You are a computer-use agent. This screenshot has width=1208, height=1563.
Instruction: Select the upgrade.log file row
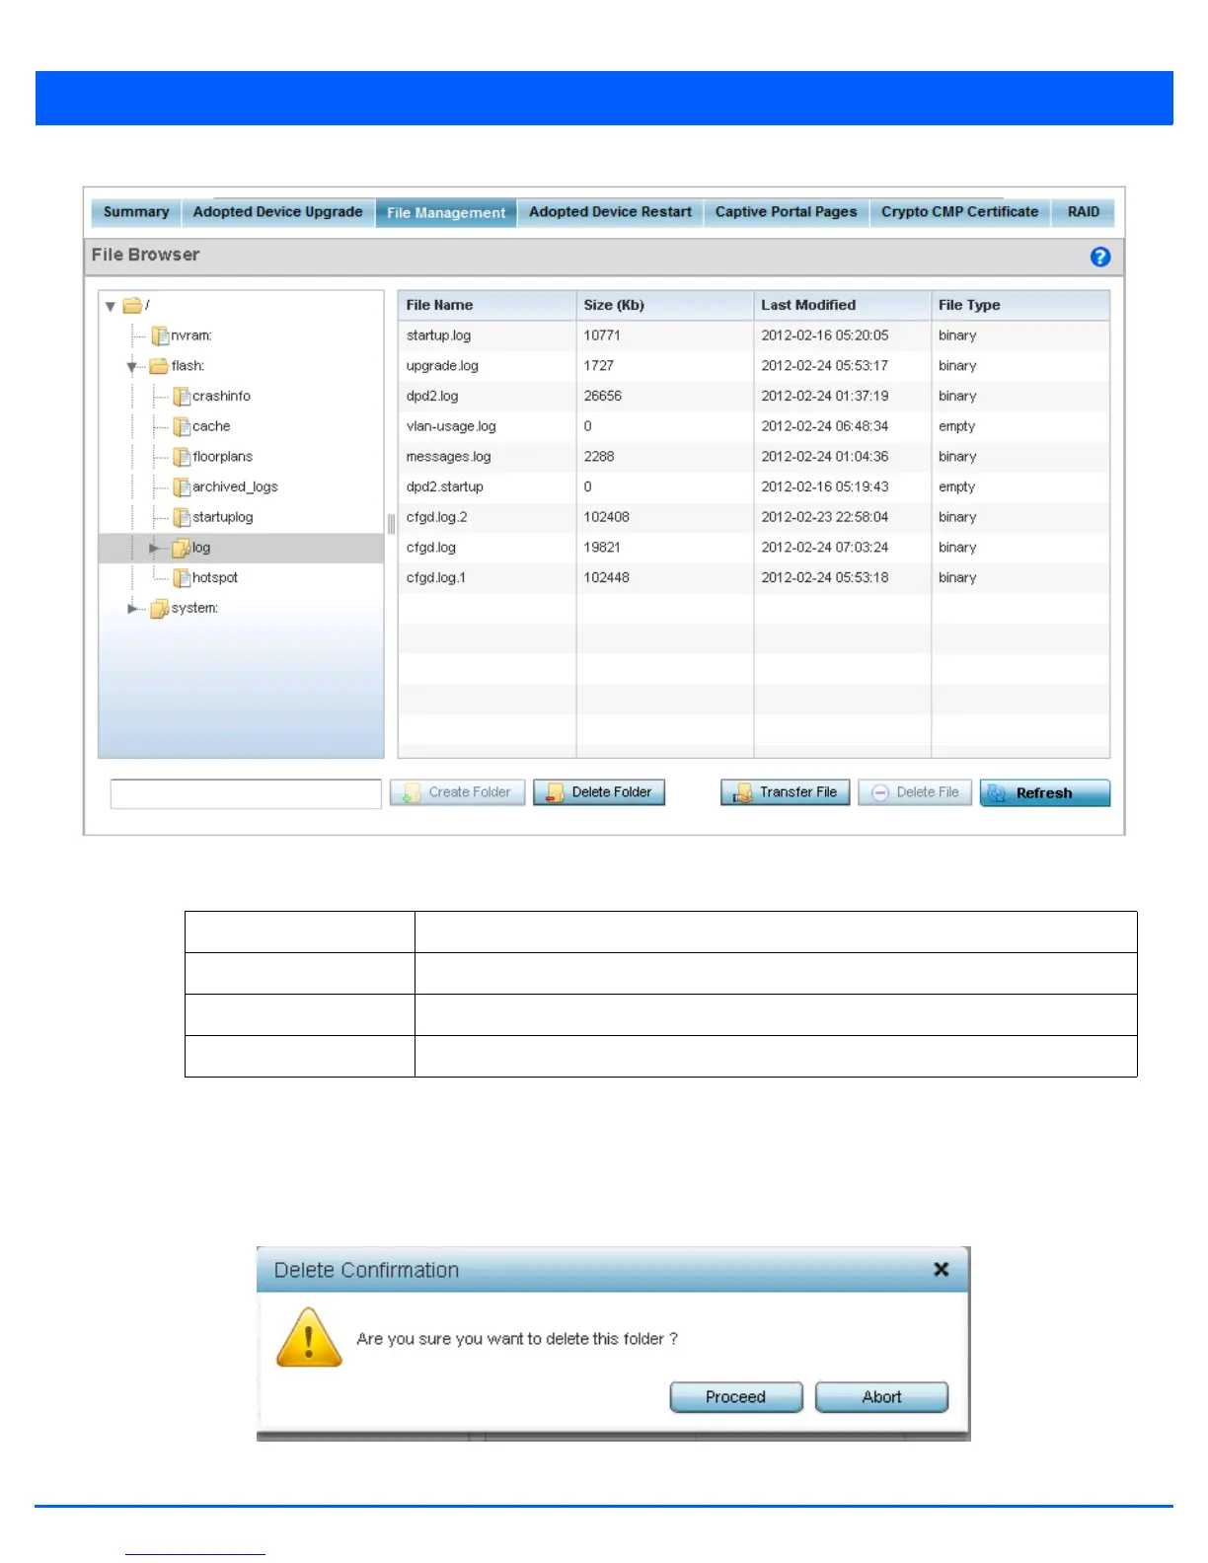click(754, 366)
